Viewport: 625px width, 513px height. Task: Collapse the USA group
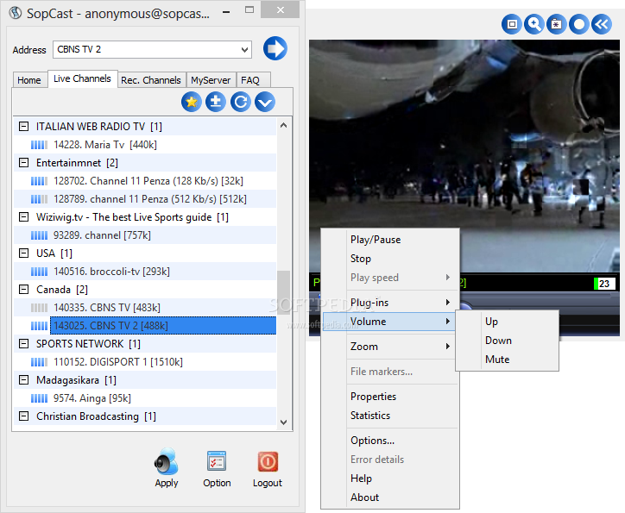(x=24, y=253)
